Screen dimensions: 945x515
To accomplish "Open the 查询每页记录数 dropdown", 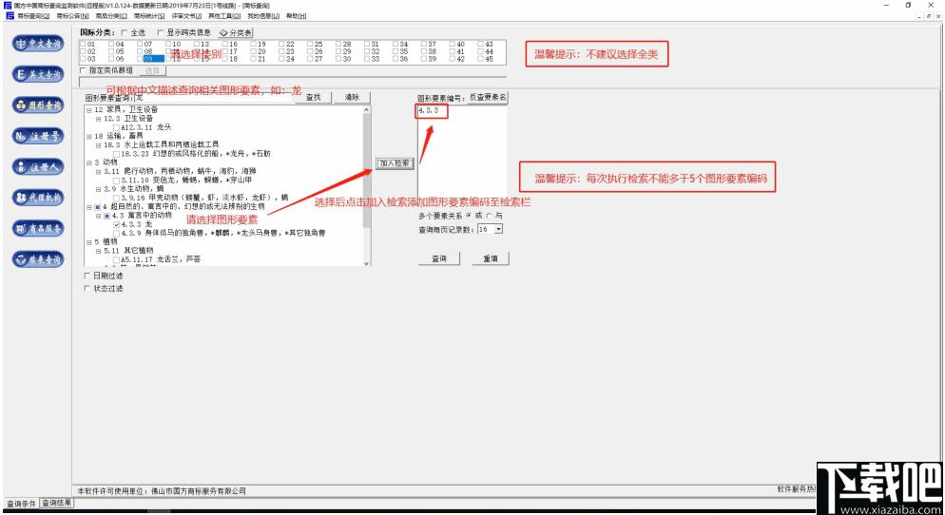I will click(x=498, y=230).
